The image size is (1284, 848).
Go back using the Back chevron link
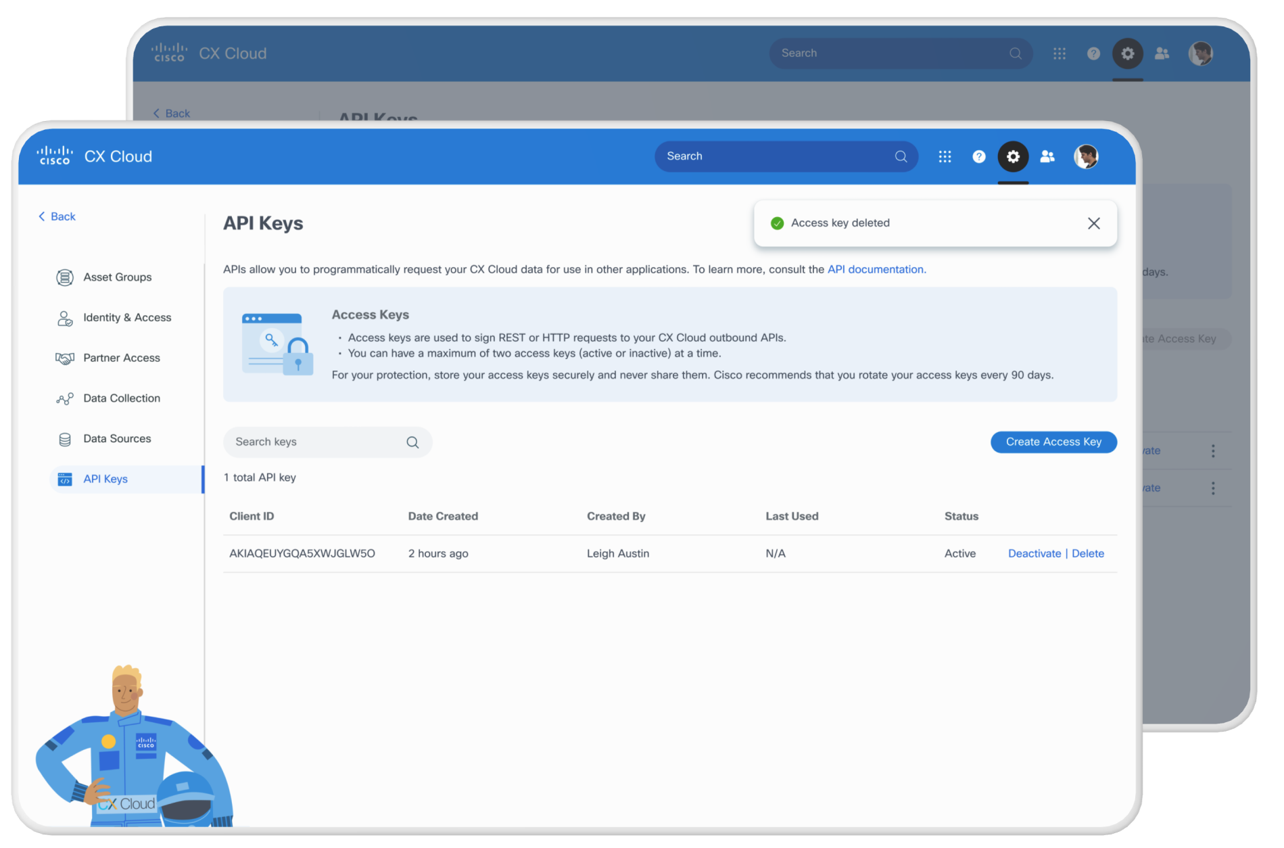click(57, 216)
